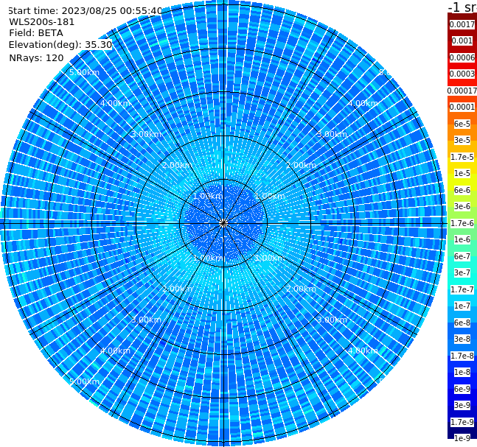The height and width of the screenshot is (447, 477).
Task: Select the lower-left 4.00km range label
Action: point(115,351)
